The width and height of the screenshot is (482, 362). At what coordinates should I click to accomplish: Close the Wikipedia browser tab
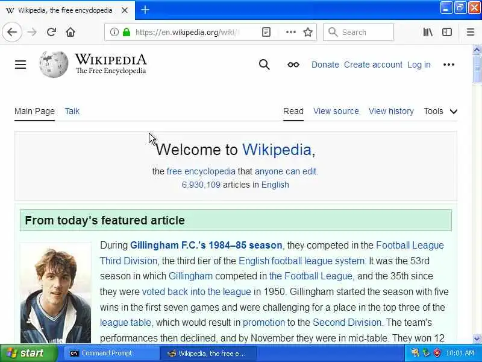click(125, 10)
